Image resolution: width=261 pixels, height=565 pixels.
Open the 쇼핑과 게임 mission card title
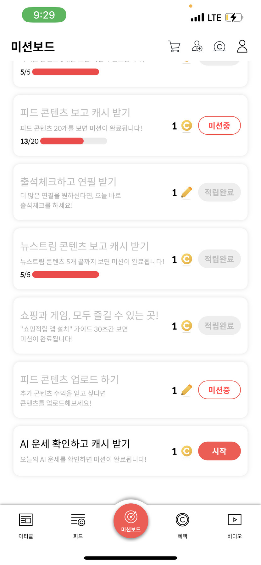[x=89, y=315]
